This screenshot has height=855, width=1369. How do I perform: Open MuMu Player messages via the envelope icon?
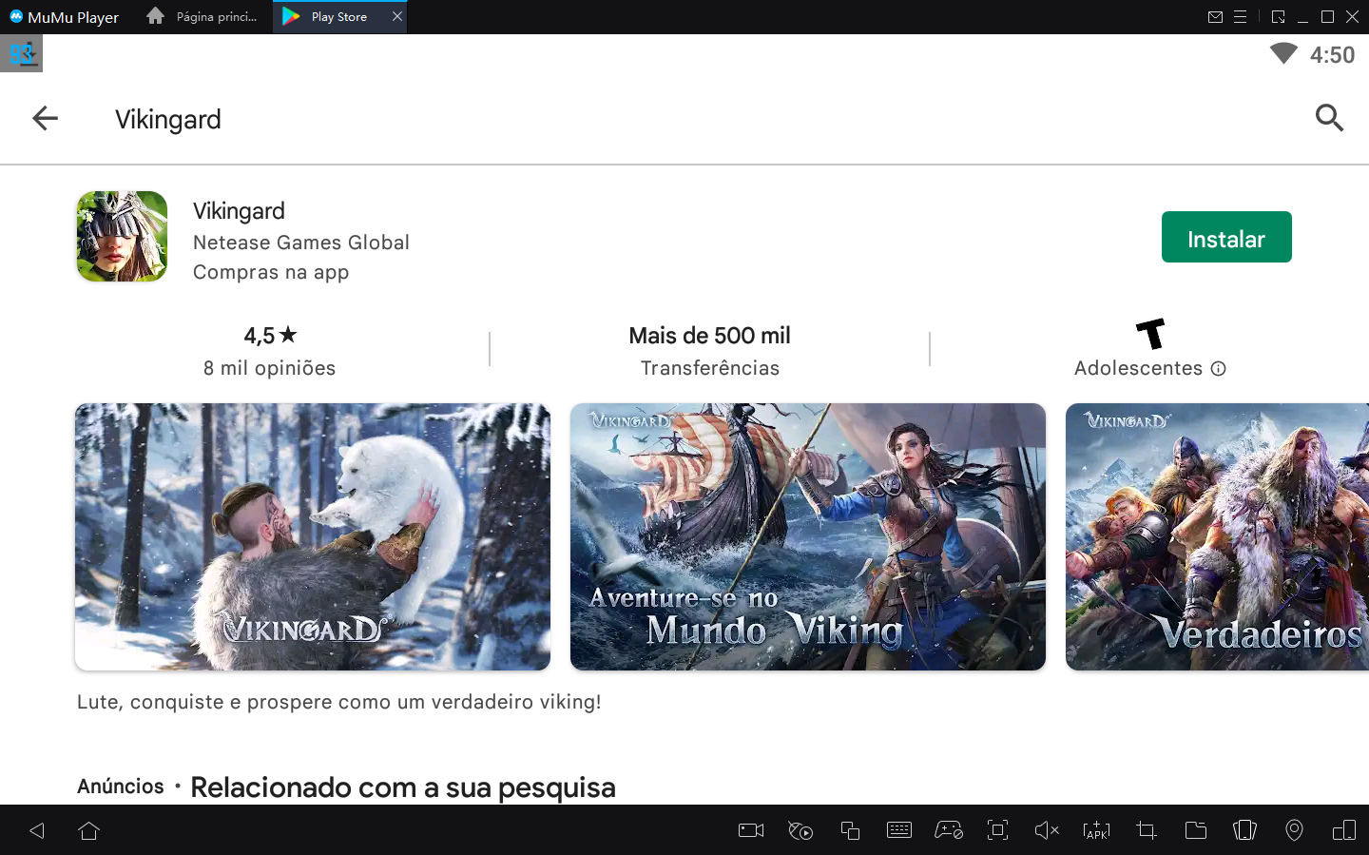click(1215, 16)
